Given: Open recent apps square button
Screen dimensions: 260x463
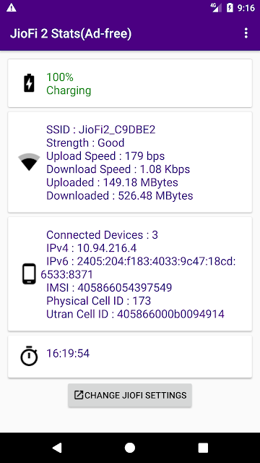Looking at the screenshot, I should point(203,448).
